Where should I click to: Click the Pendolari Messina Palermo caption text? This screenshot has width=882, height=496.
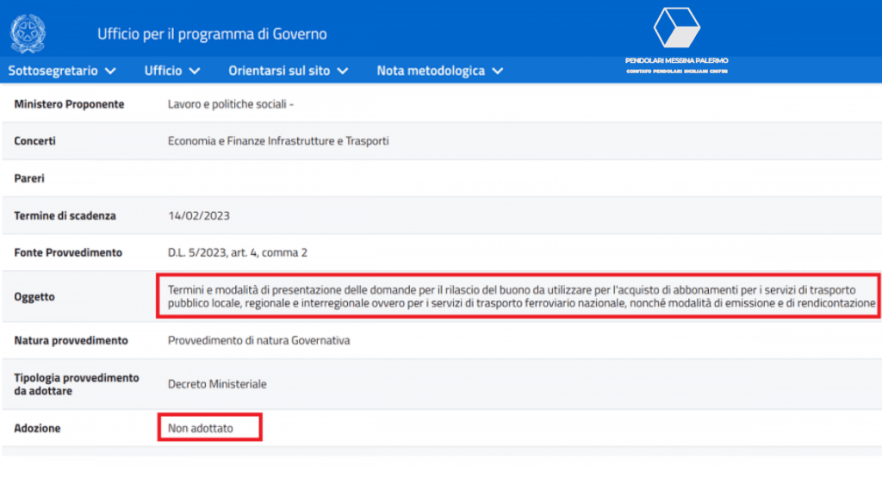click(676, 60)
